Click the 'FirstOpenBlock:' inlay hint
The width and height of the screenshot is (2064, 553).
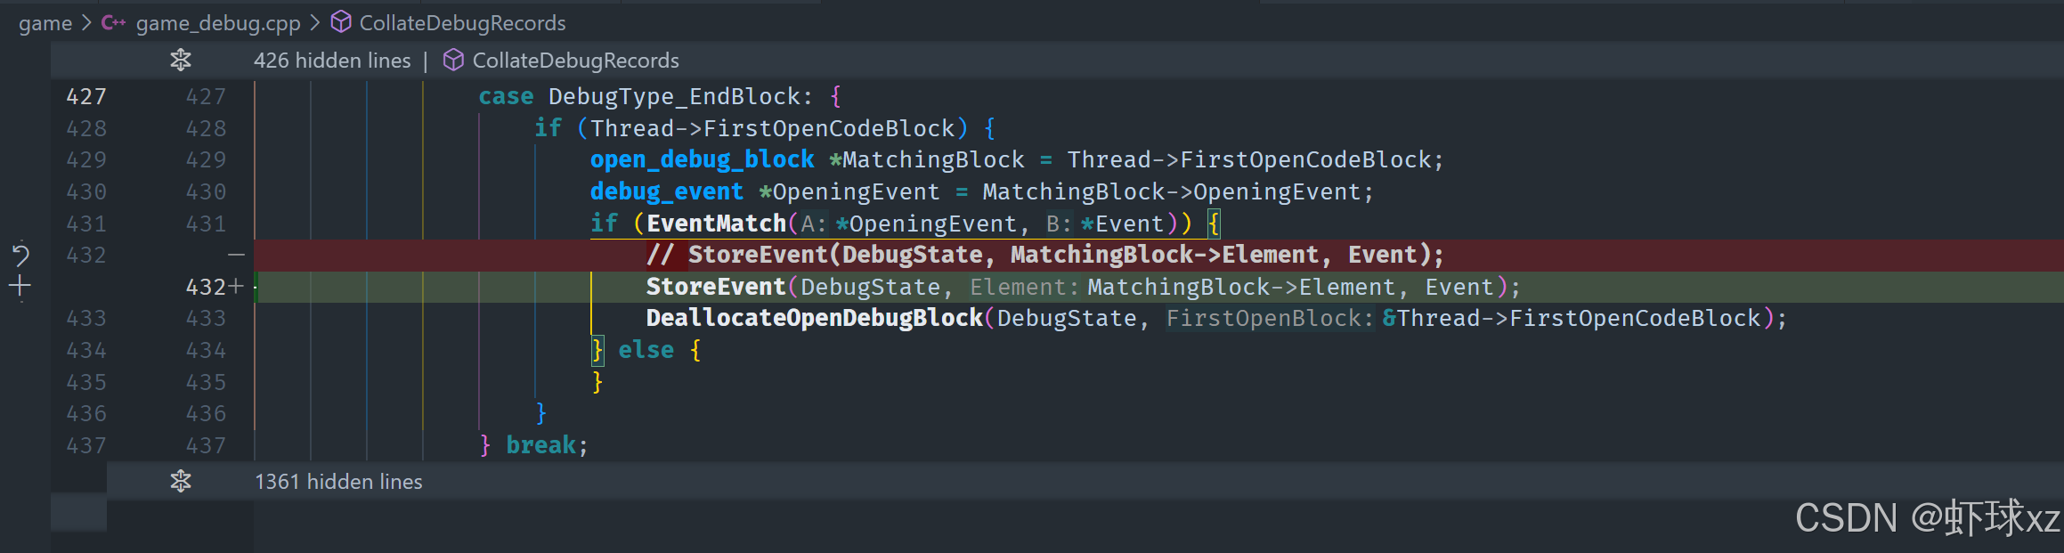coord(1270,318)
